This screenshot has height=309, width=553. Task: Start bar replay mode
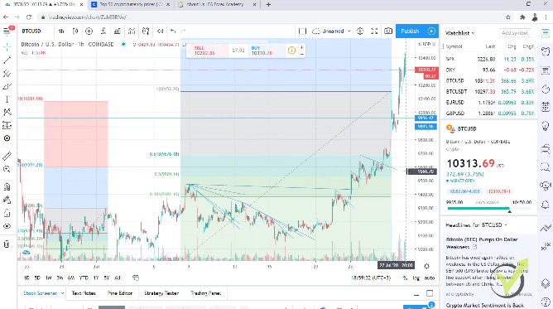[160, 31]
